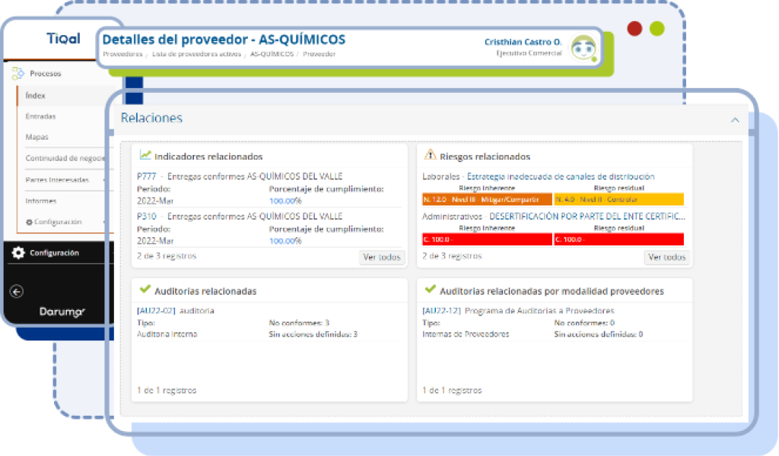
Task: Open indicator P310 Entregas conformes
Action: coord(240,217)
